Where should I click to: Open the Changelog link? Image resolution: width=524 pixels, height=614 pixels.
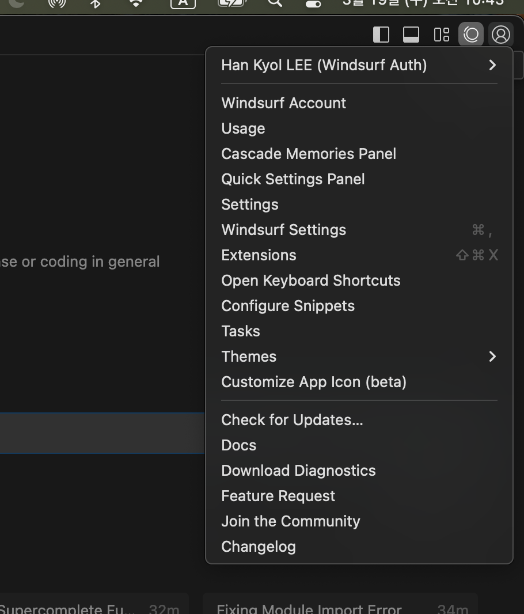[259, 547]
